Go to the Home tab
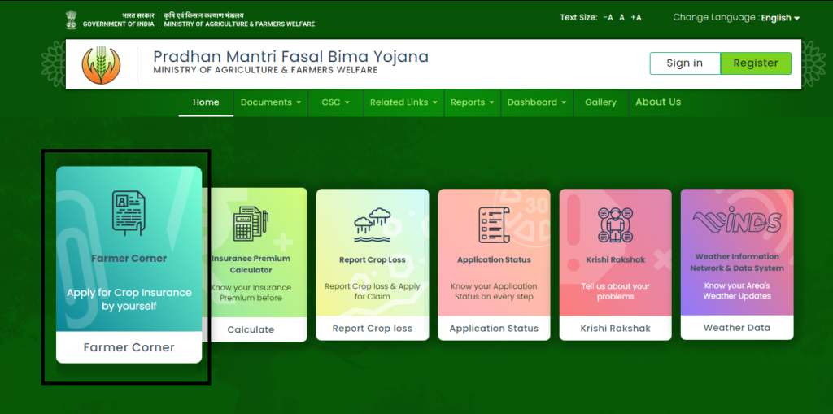 tap(206, 102)
